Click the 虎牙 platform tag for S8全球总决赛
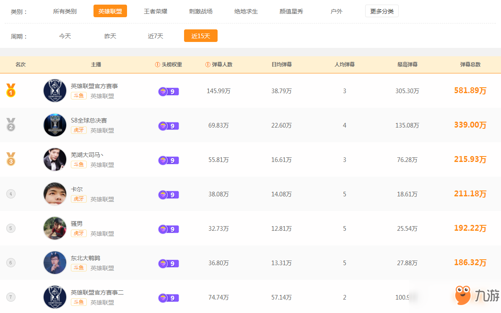Viewport: 501px width, 313px height. (x=78, y=130)
